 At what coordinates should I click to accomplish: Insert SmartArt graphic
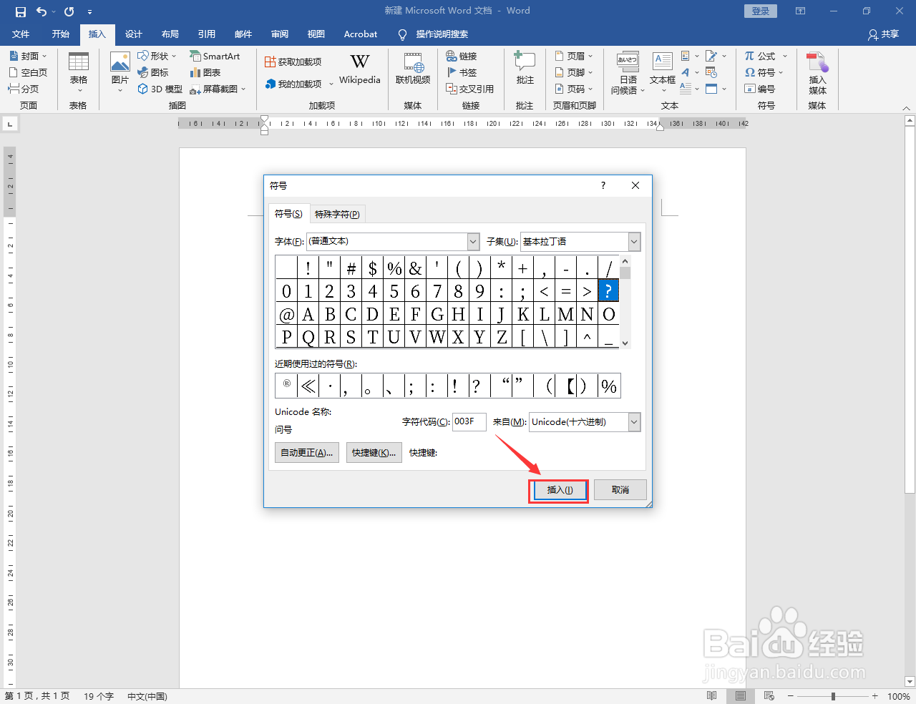[x=215, y=56]
